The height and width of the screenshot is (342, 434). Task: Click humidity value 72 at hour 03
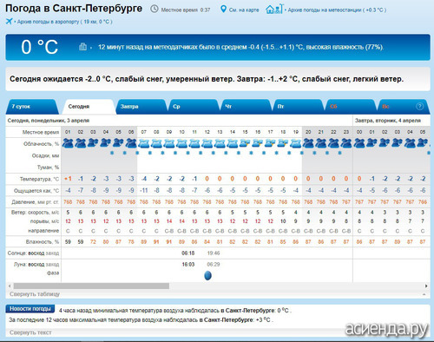pyautogui.click(x=93, y=241)
